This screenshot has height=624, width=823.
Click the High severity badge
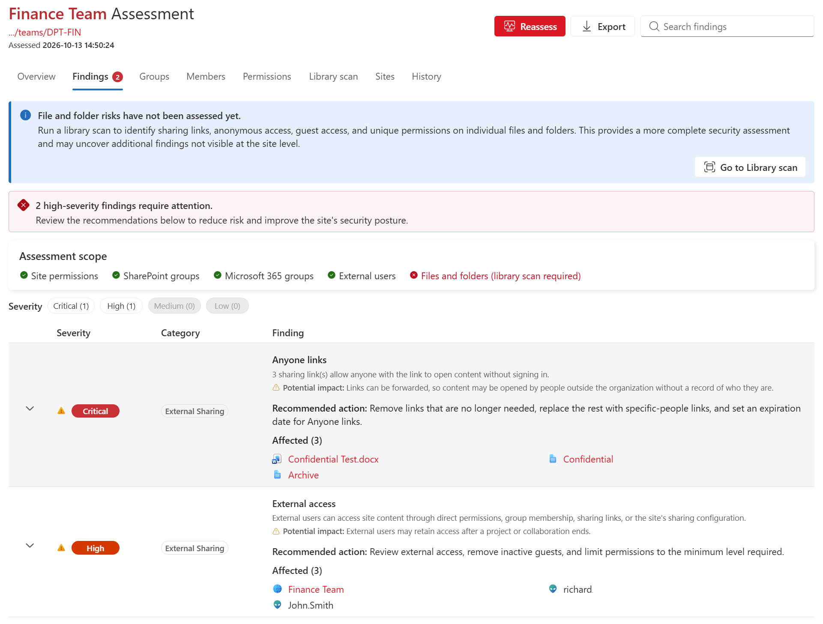coord(95,548)
